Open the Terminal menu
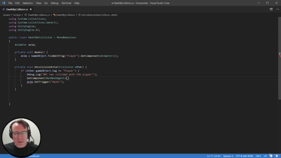This screenshot has height=158, width=281. point(66,3)
